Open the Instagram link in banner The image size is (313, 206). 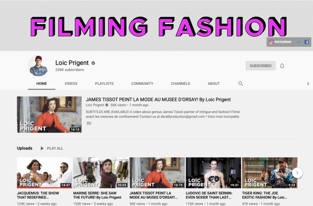point(280,42)
